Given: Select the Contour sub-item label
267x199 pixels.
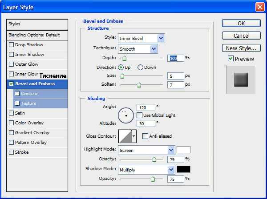Looking at the screenshot, I should pos(29,93).
